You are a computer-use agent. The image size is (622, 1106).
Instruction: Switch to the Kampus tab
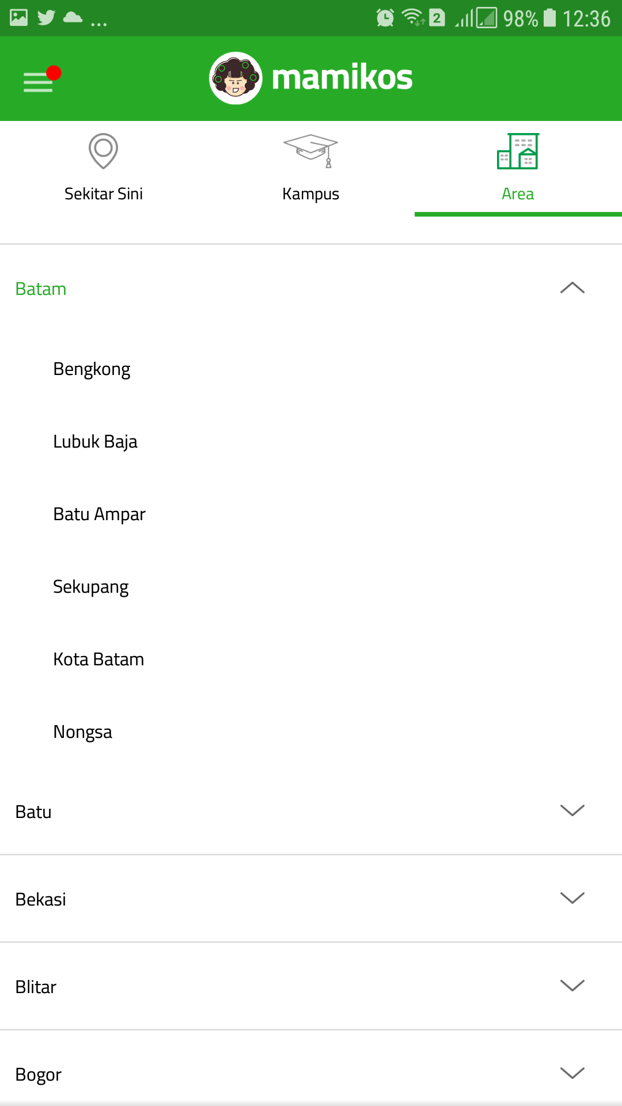pyautogui.click(x=310, y=194)
